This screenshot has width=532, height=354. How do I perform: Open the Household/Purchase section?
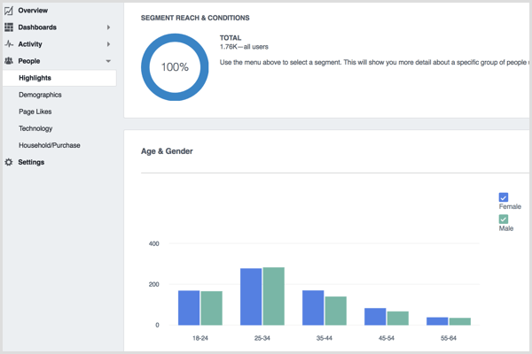50,145
